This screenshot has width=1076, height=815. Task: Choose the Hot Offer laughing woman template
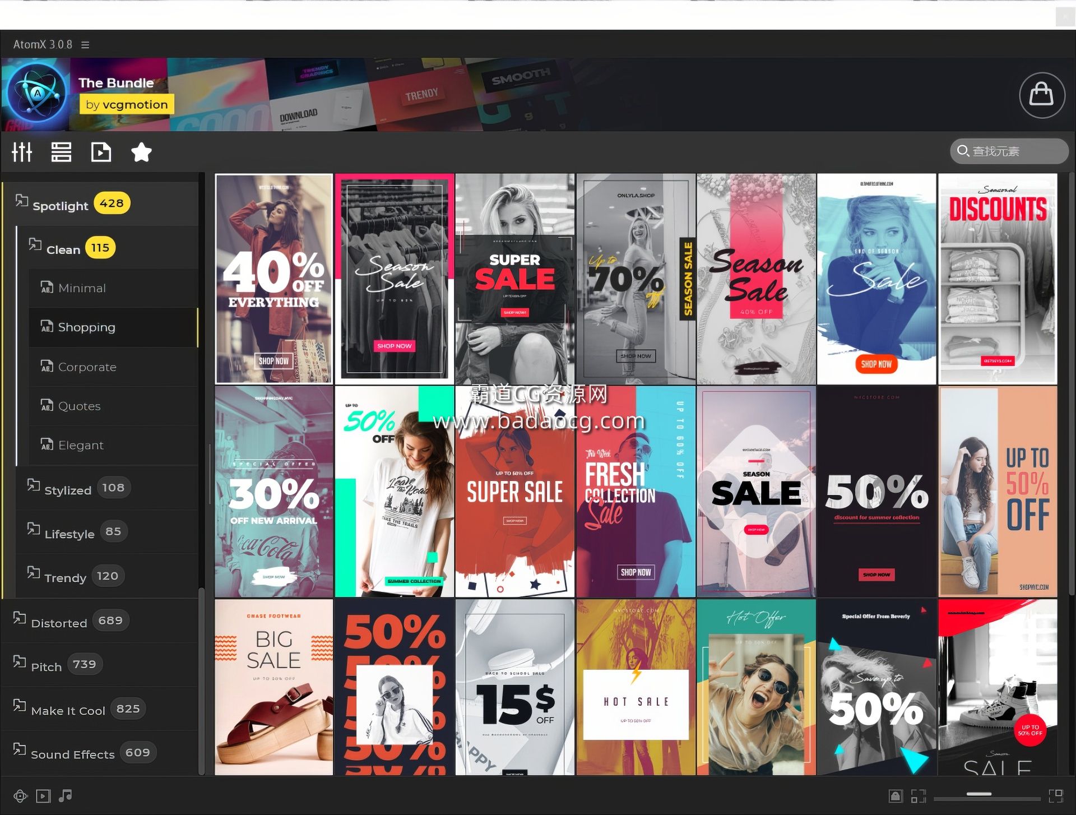(x=757, y=687)
